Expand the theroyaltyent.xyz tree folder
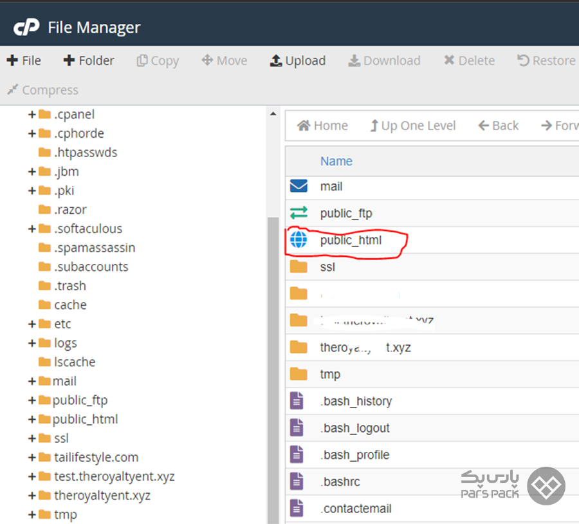Viewport: 579px width, 524px height. pos(32,496)
